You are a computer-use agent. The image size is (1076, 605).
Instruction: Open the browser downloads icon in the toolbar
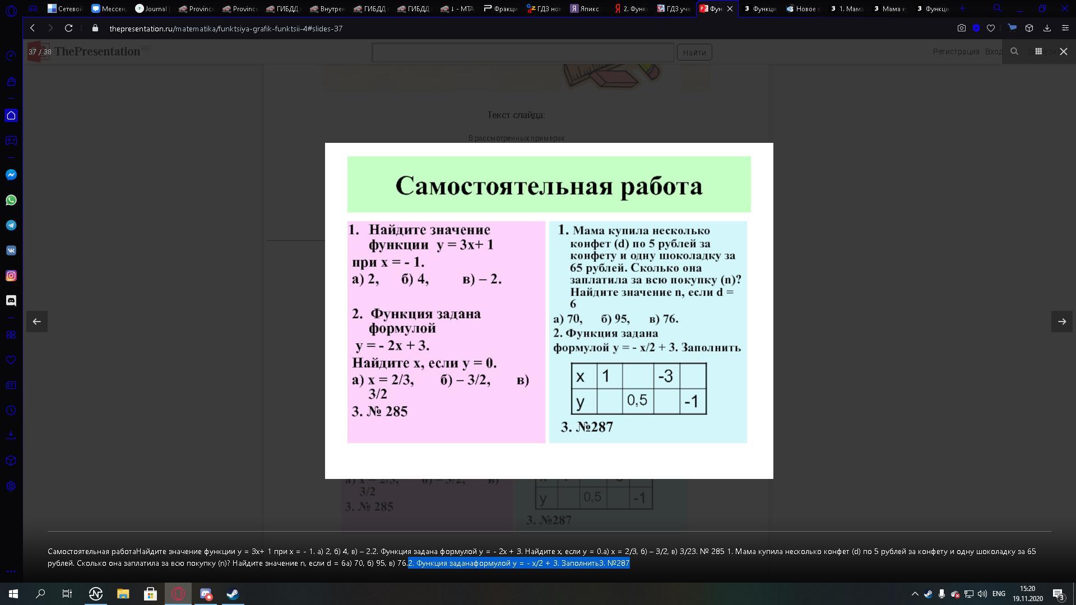pyautogui.click(x=1047, y=28)
